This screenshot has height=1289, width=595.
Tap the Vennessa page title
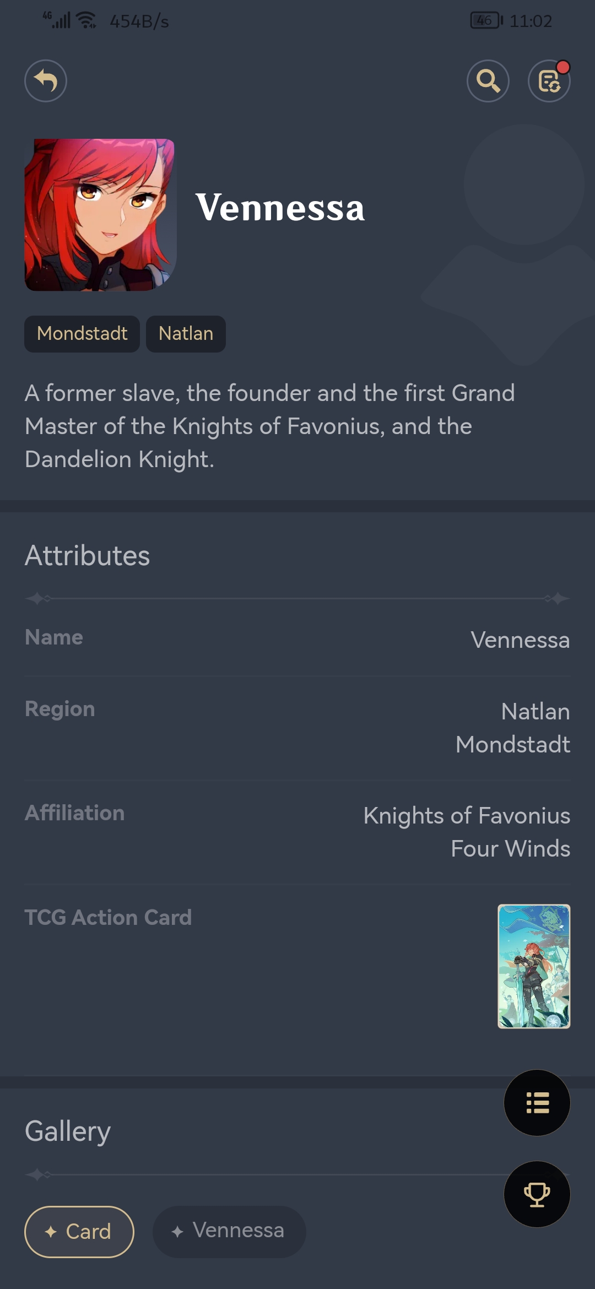[280, 208]
